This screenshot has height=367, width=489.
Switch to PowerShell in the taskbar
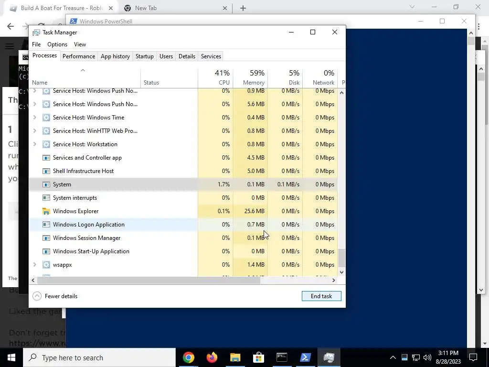click(305, 357)
